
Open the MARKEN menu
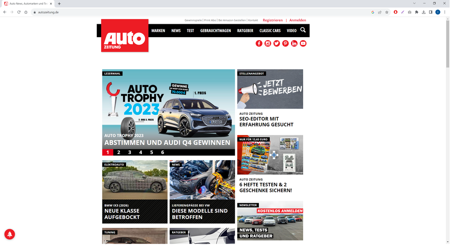click(x=159, y=31)
